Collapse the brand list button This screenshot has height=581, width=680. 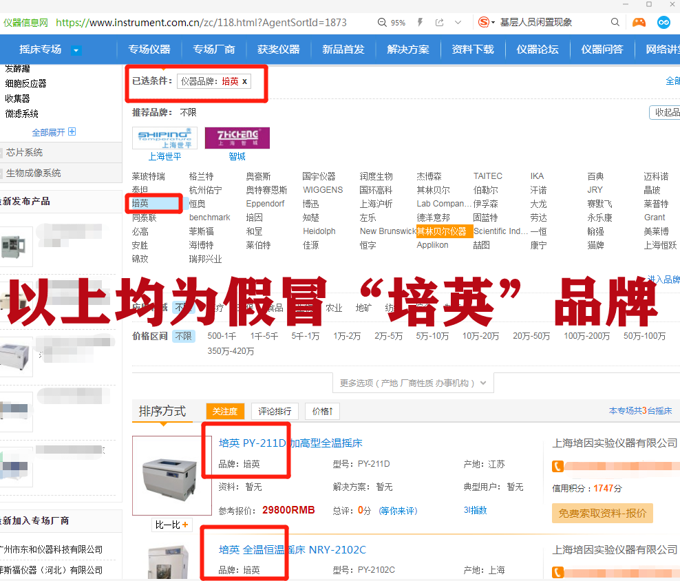pyautogui.click(x=666, y=112)
